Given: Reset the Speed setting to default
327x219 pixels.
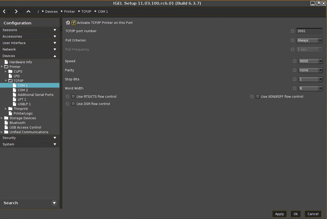Looking at the screenshot, I should point(294,61).
